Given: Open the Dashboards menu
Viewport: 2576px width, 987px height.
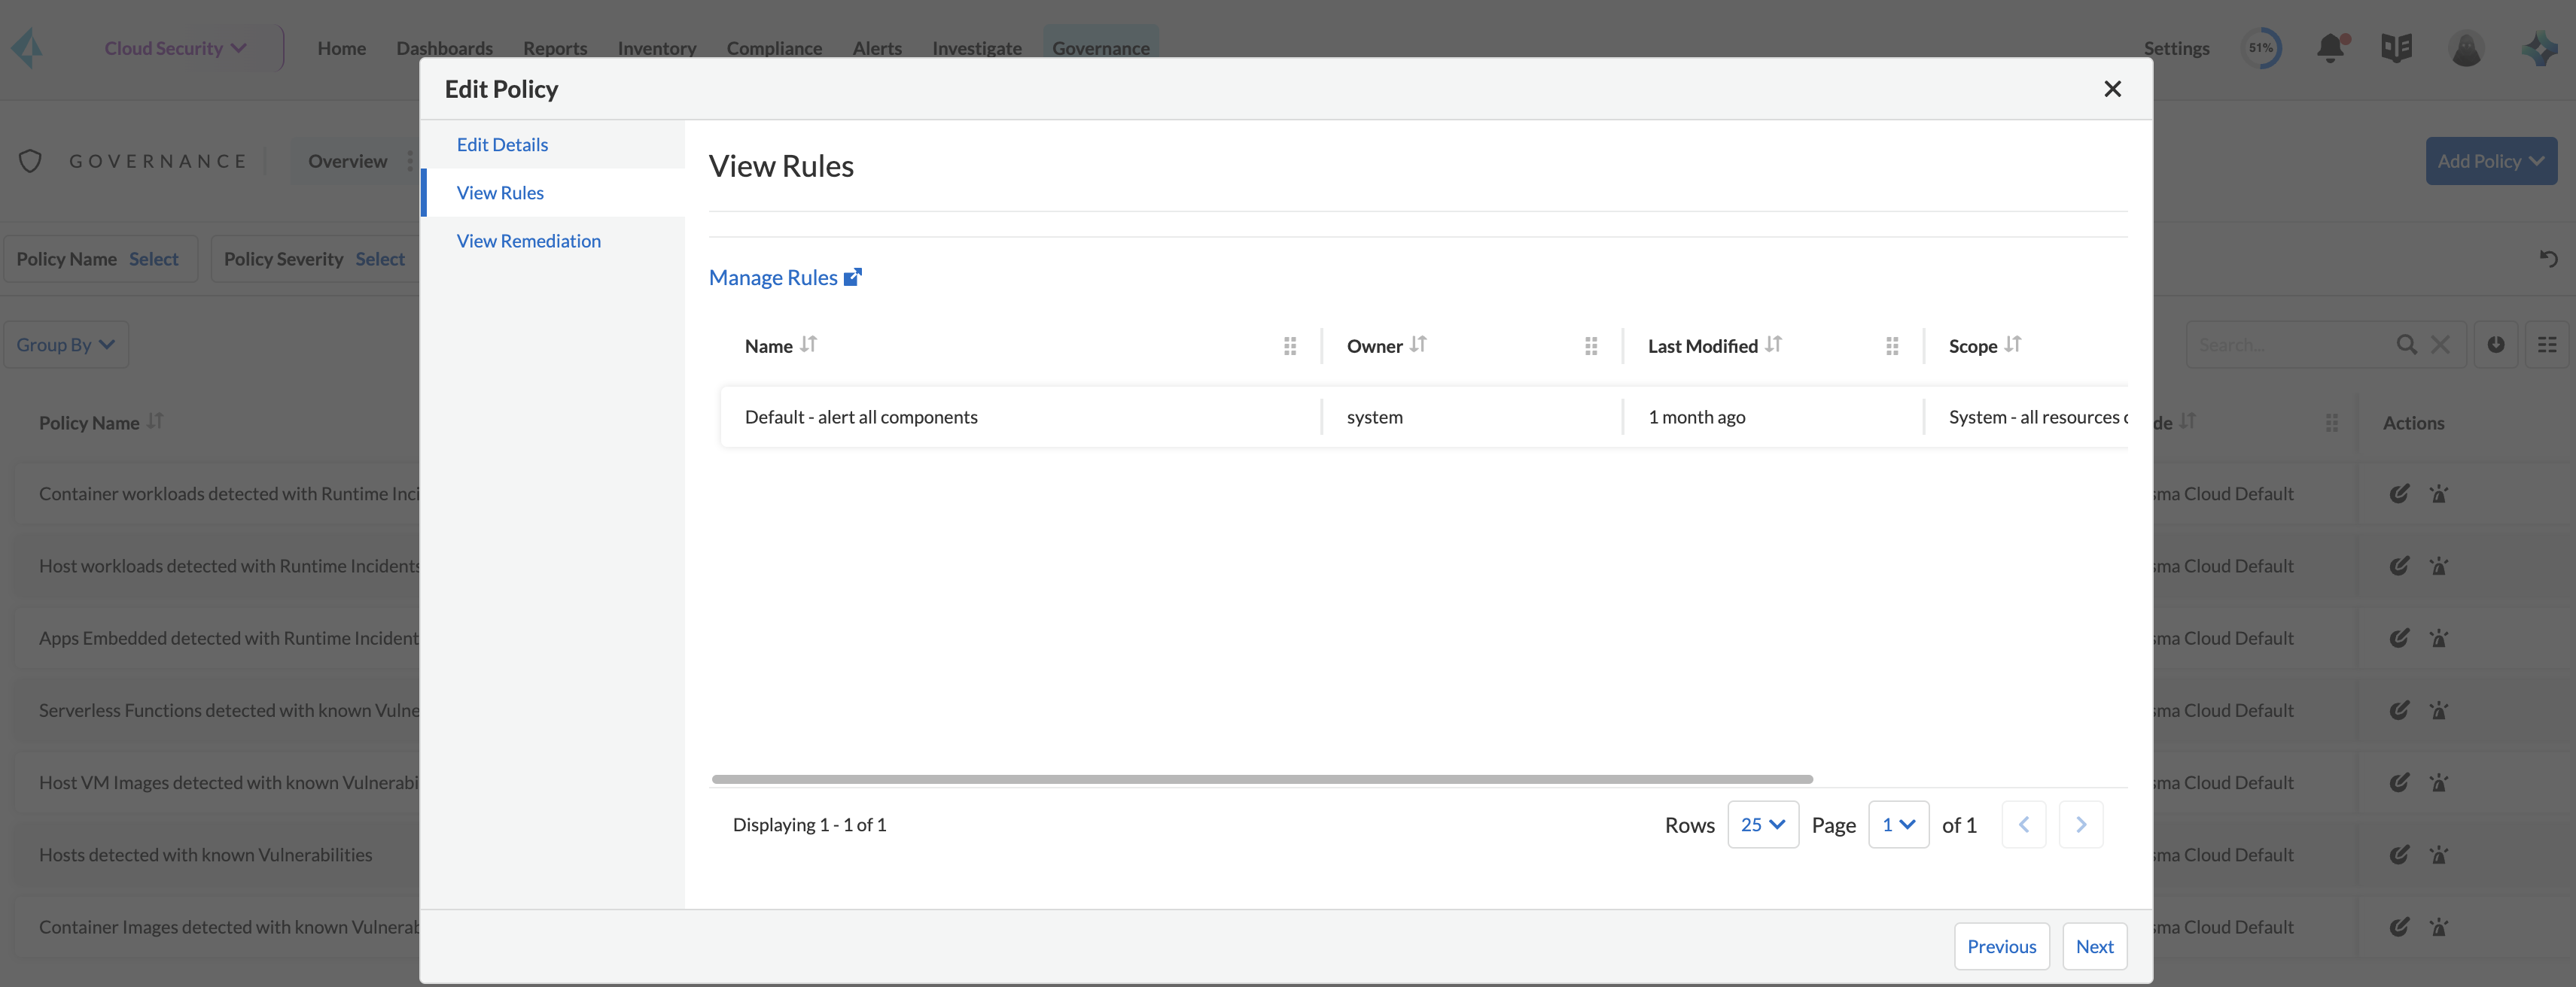Looking at the screenshot, I should pos(445,48).
